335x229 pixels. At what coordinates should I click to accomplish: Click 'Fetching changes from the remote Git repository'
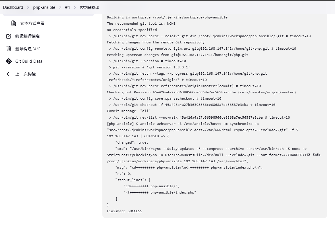coord(156,42)
